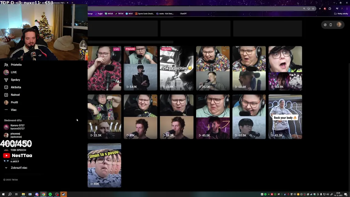Open the Windows notification center icon
Image resolution: width=350 pixels, height=197 pixels.
346,194
